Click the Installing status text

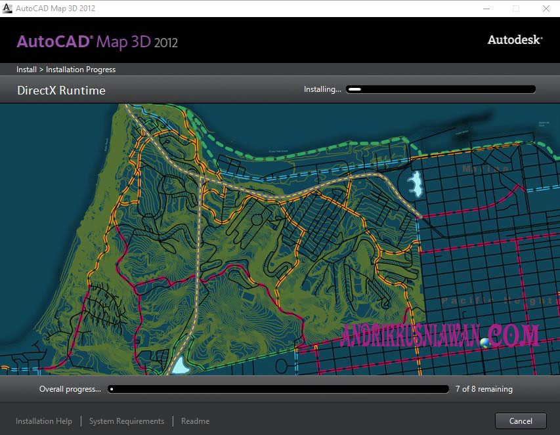coord(322,89)
